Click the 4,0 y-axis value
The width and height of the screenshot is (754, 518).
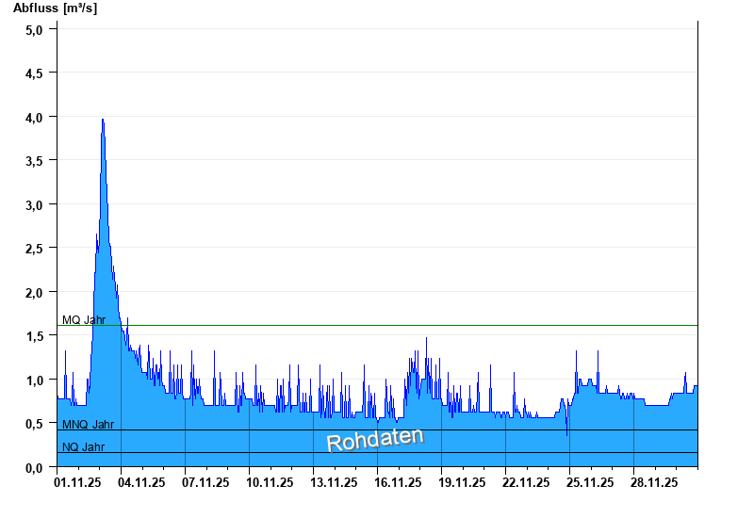(x=34, y=117)
